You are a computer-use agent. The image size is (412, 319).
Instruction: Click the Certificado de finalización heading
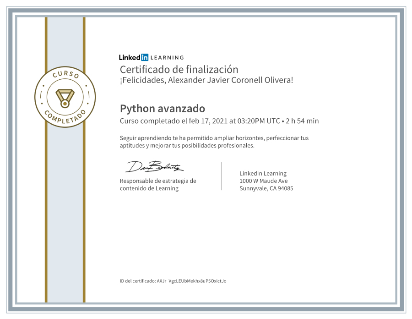179,69
